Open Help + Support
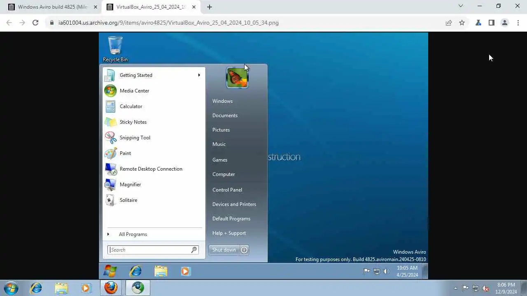 pos(229,233)
